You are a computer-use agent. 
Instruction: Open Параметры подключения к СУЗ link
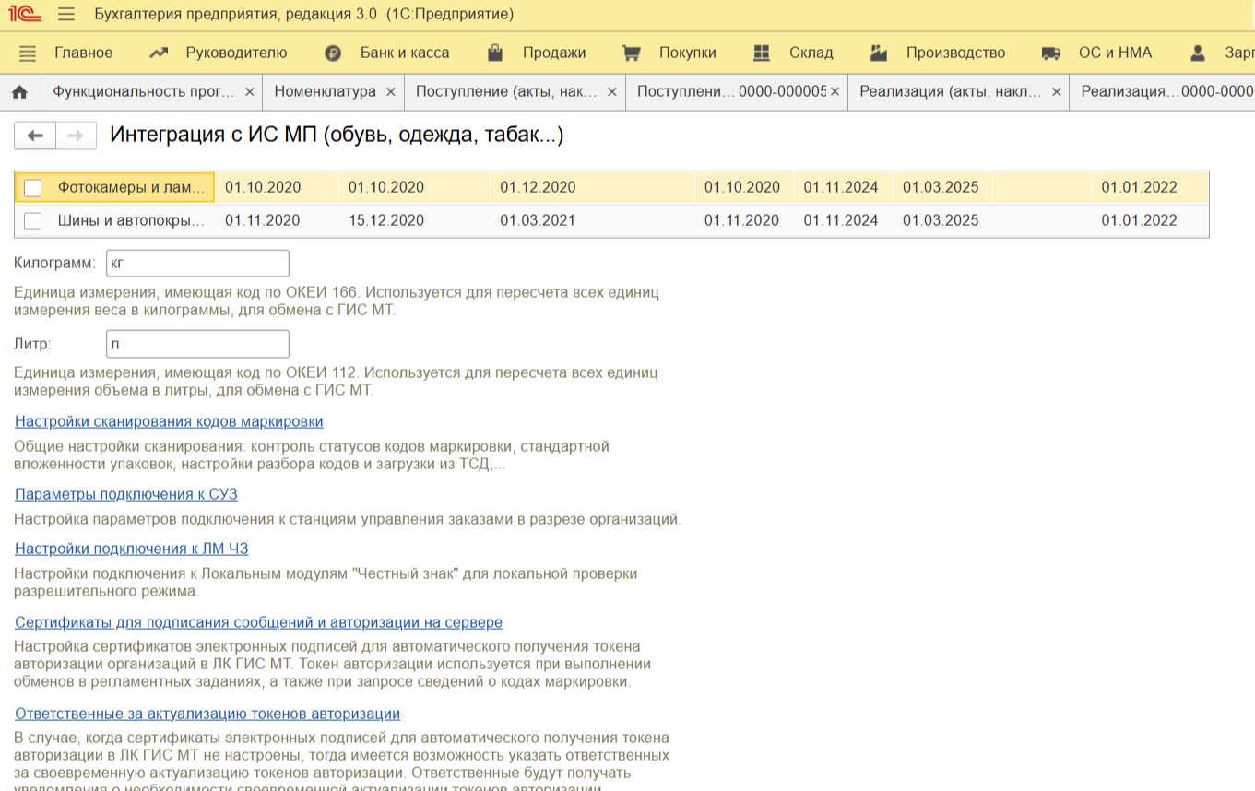pyautogui.click(x=126, y=494)
